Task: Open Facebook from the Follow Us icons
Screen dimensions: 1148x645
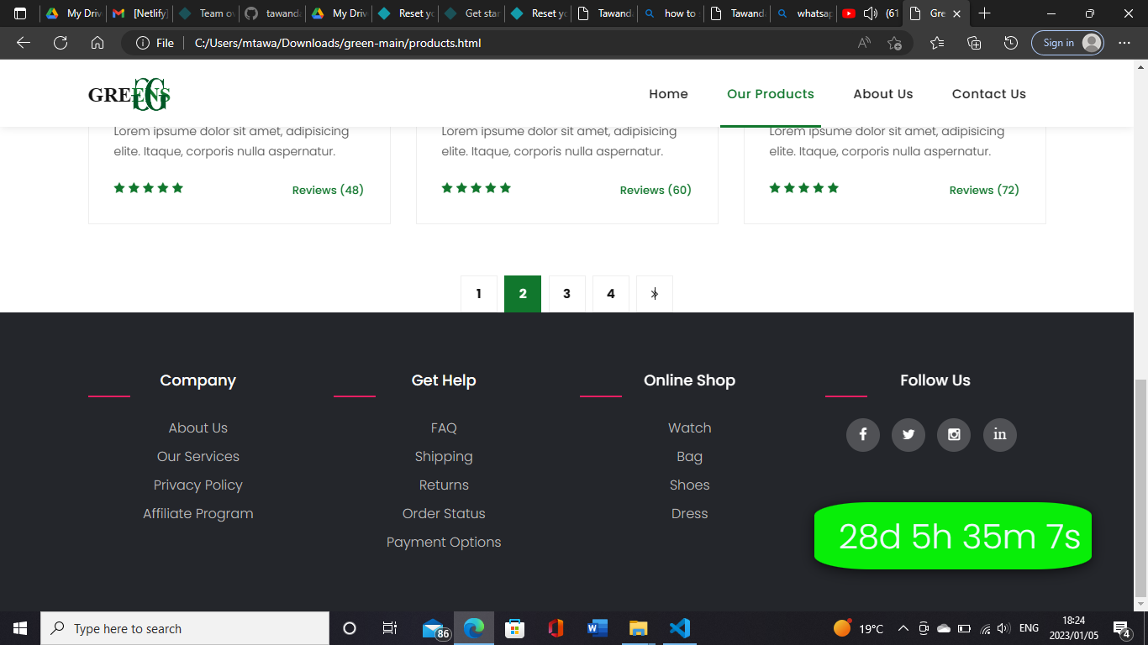Action: (x=862, y=435)
